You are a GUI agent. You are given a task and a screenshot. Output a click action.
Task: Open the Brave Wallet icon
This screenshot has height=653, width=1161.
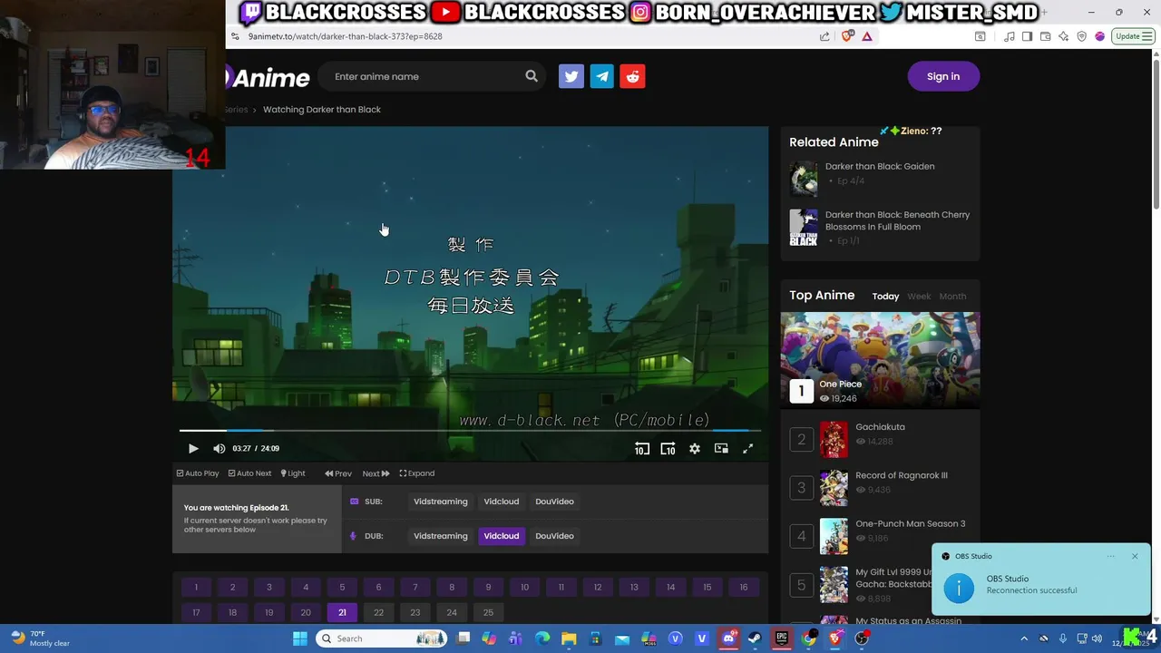pos(1046,36)
